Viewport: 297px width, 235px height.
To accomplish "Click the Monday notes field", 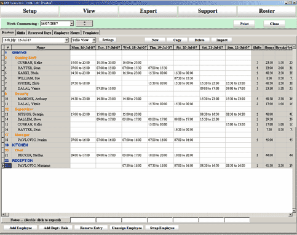I will (x=83, y=220).
